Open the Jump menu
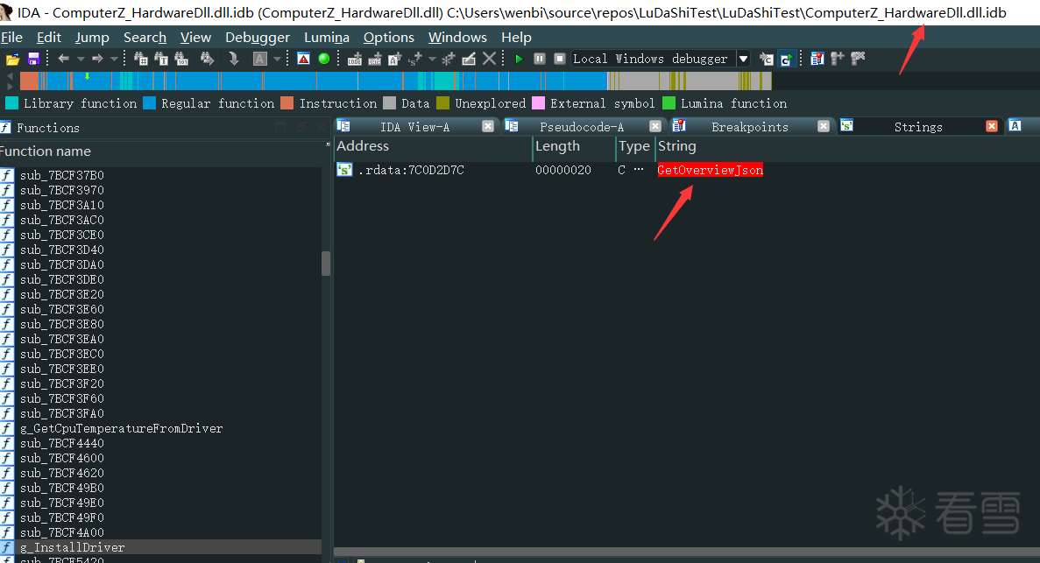 tap(92, 37)
